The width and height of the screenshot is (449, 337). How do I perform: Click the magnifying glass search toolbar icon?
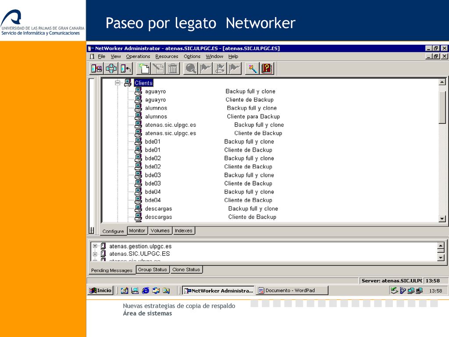tap(191, 68)
